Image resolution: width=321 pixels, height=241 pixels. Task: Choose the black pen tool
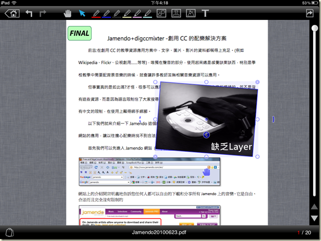click(x=117, y=14)
